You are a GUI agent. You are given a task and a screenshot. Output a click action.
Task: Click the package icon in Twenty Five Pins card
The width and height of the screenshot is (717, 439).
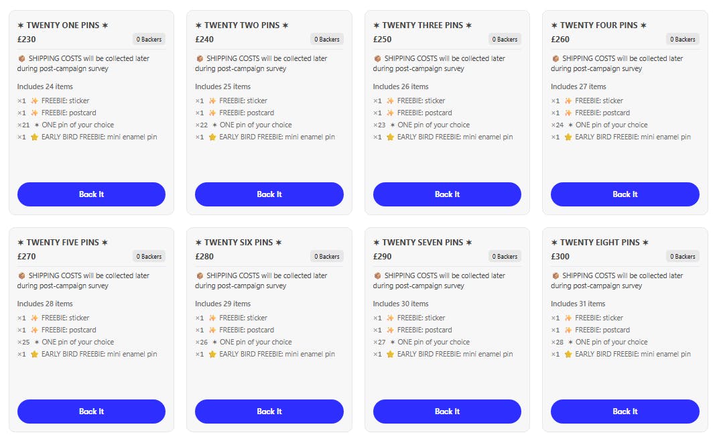(x=21, y=275)
